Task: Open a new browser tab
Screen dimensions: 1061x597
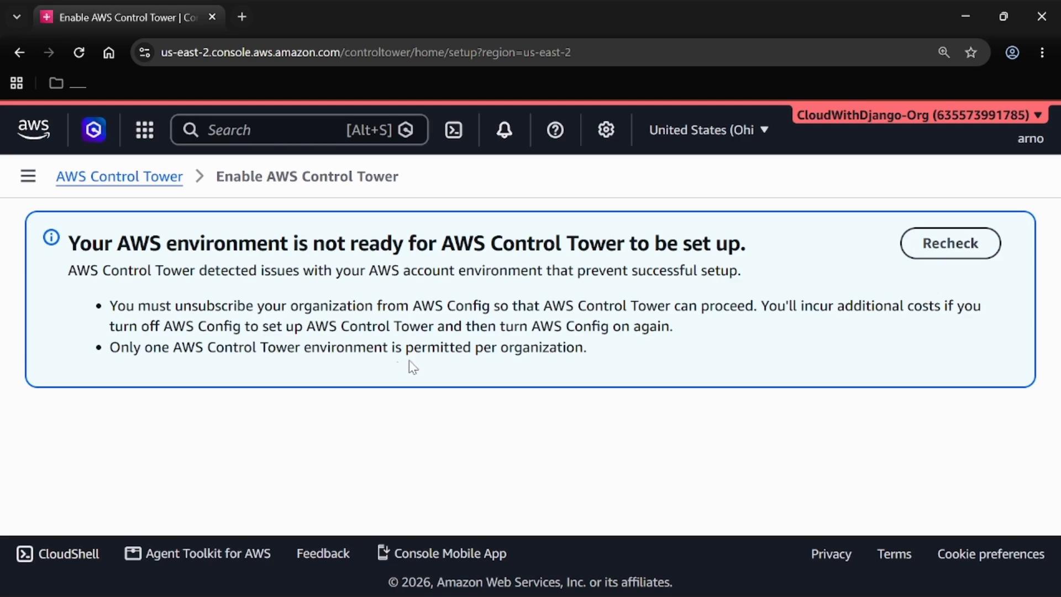Action: [x=242, y=17]
